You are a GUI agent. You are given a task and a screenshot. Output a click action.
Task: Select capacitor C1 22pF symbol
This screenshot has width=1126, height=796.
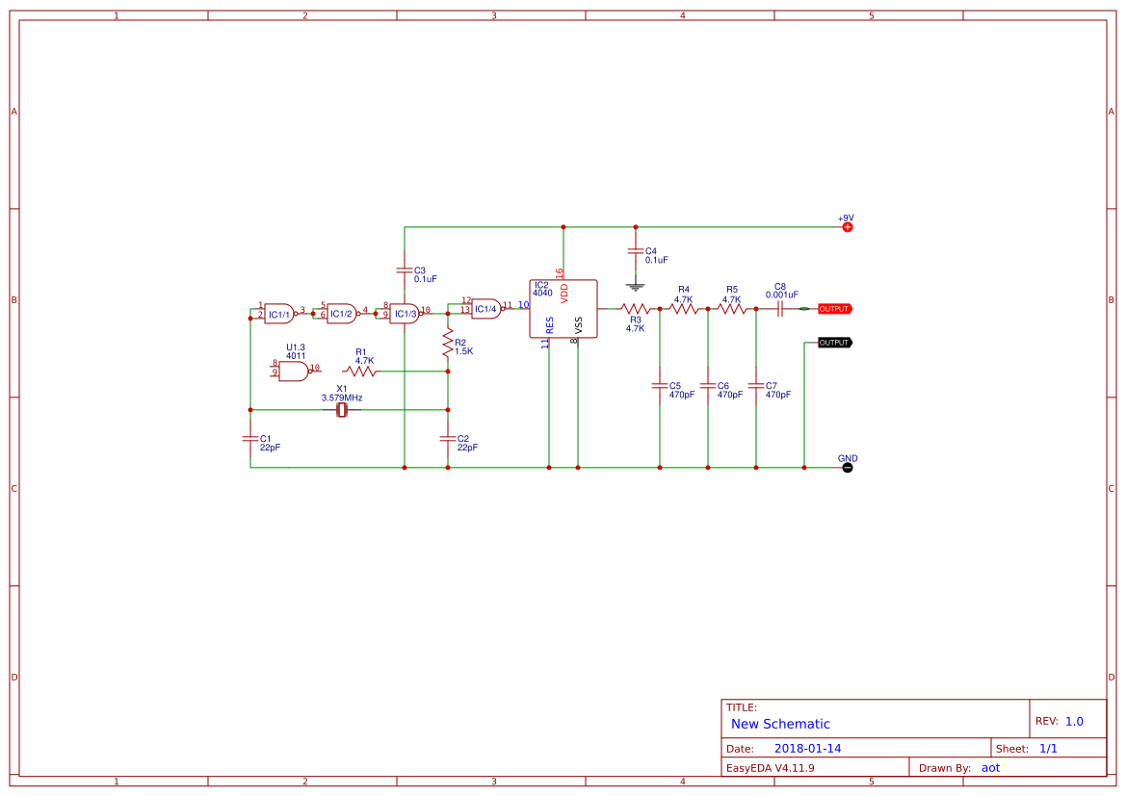click(x=250, y=441)
